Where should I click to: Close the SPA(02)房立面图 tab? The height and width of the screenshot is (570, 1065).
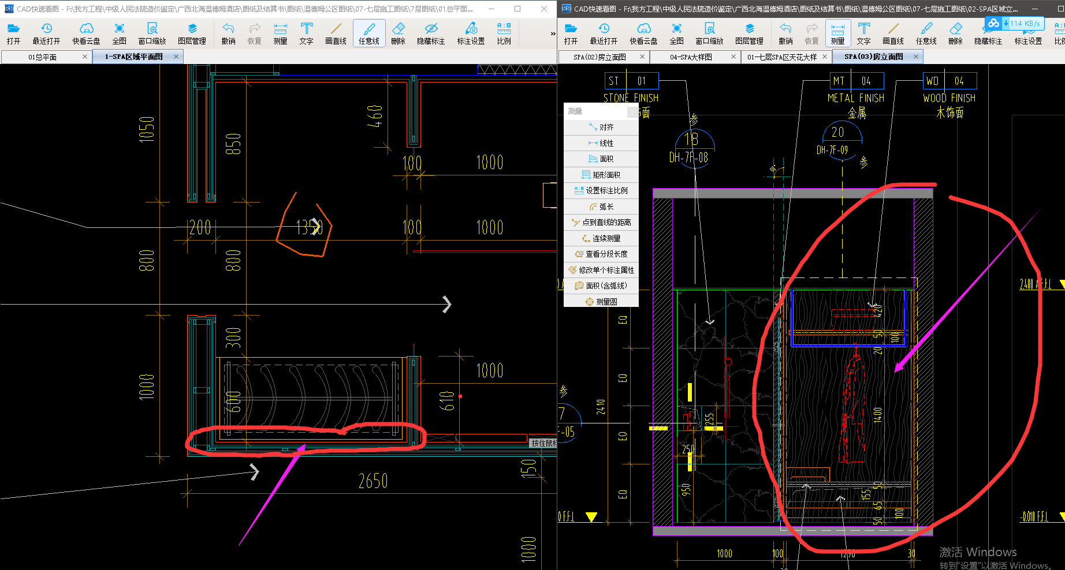point(642,57)
